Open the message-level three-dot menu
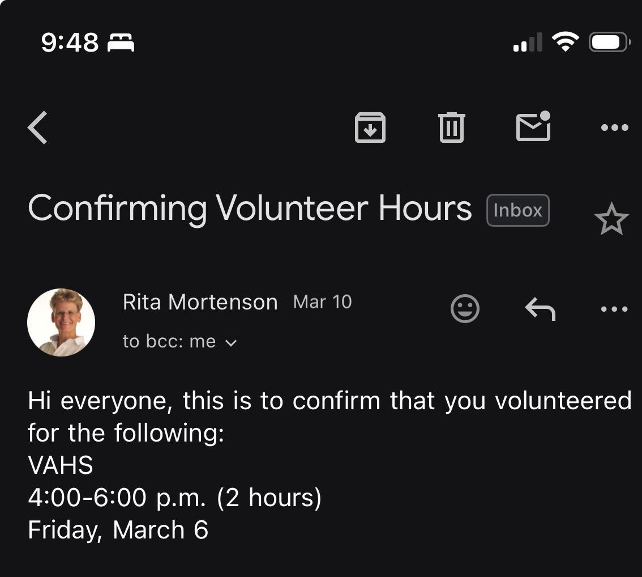The width and height of the screenshot is (642, 577). 614,309
